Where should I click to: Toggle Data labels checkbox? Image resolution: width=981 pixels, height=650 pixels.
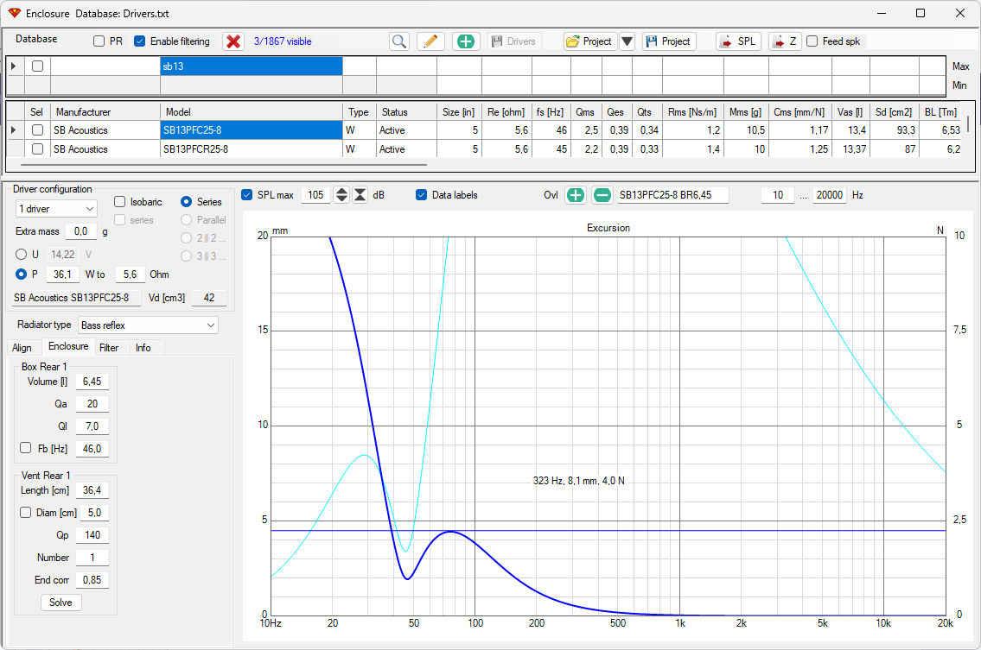coord(422,195)
